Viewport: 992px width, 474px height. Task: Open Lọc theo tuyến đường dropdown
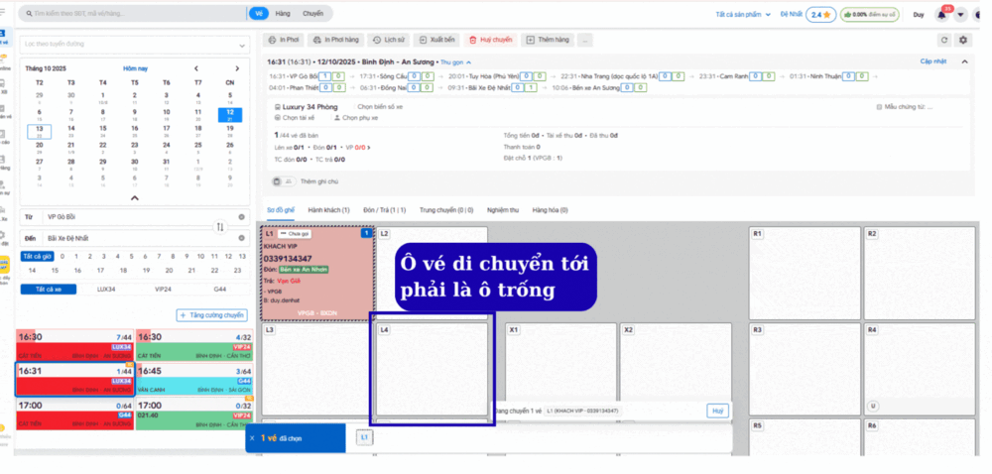(x=134, y=46)
